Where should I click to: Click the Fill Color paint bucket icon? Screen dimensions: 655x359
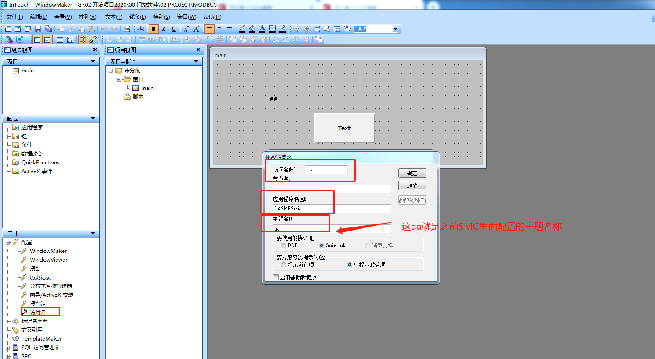pyautogui.click(x=252, y=28)
